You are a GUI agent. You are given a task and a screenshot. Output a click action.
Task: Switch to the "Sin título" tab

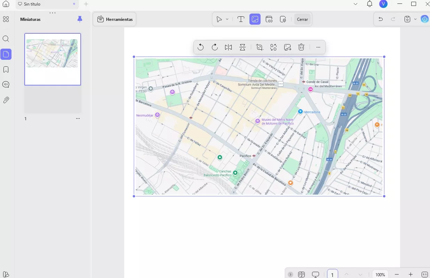47,4
